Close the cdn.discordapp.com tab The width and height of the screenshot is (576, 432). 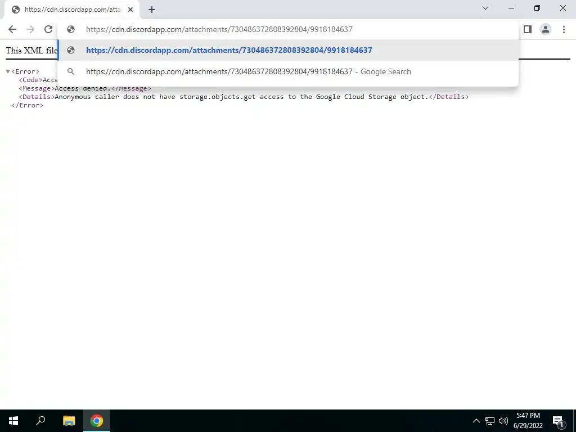(x=130, y=10)
